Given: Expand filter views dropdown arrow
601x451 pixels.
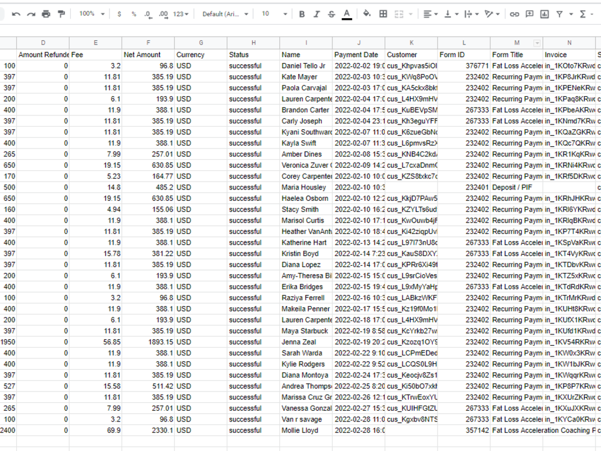Looking at the screenshot, I should click(x=571, y=14).
